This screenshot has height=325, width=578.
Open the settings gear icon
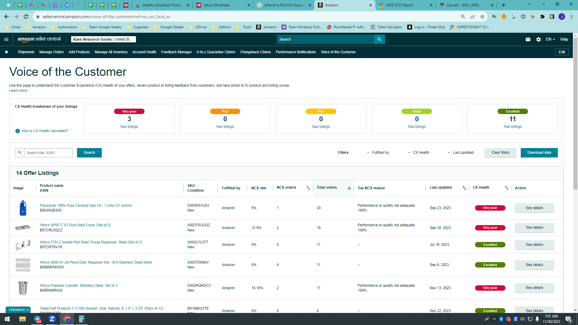pos(539,39)
